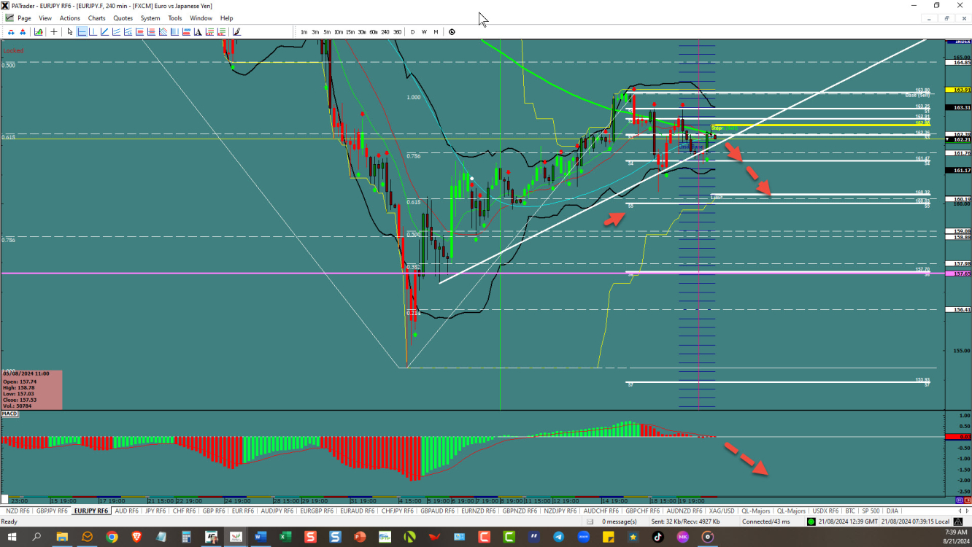The height and width of the screenshot is (547, 972).
Task: Select the arrow pointer tool
Action: (x=70, y=31)
